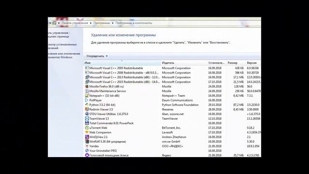309x174 pixels.
Task: Click the Yandex program icon
Action: 87,146
